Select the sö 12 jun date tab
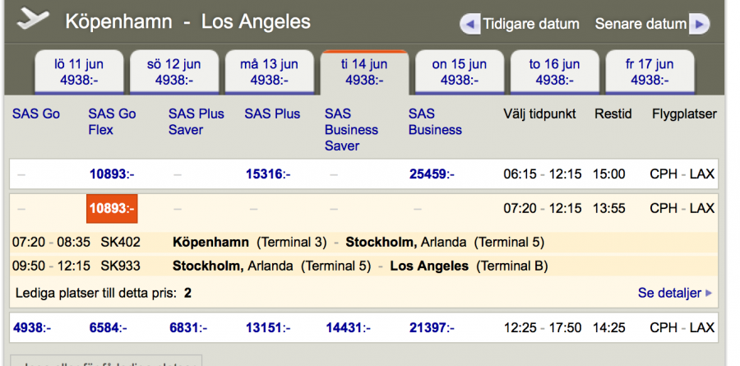Image resolution: width=740 pixels, height=366 pixels. click(174, 72)
